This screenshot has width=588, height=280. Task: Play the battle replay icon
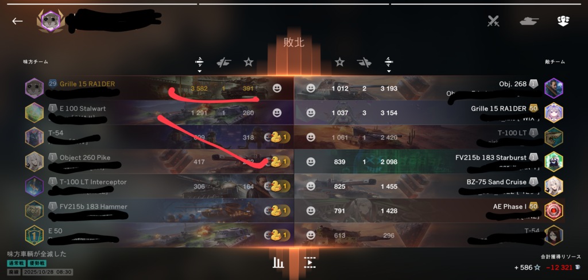tap(310, 262)
